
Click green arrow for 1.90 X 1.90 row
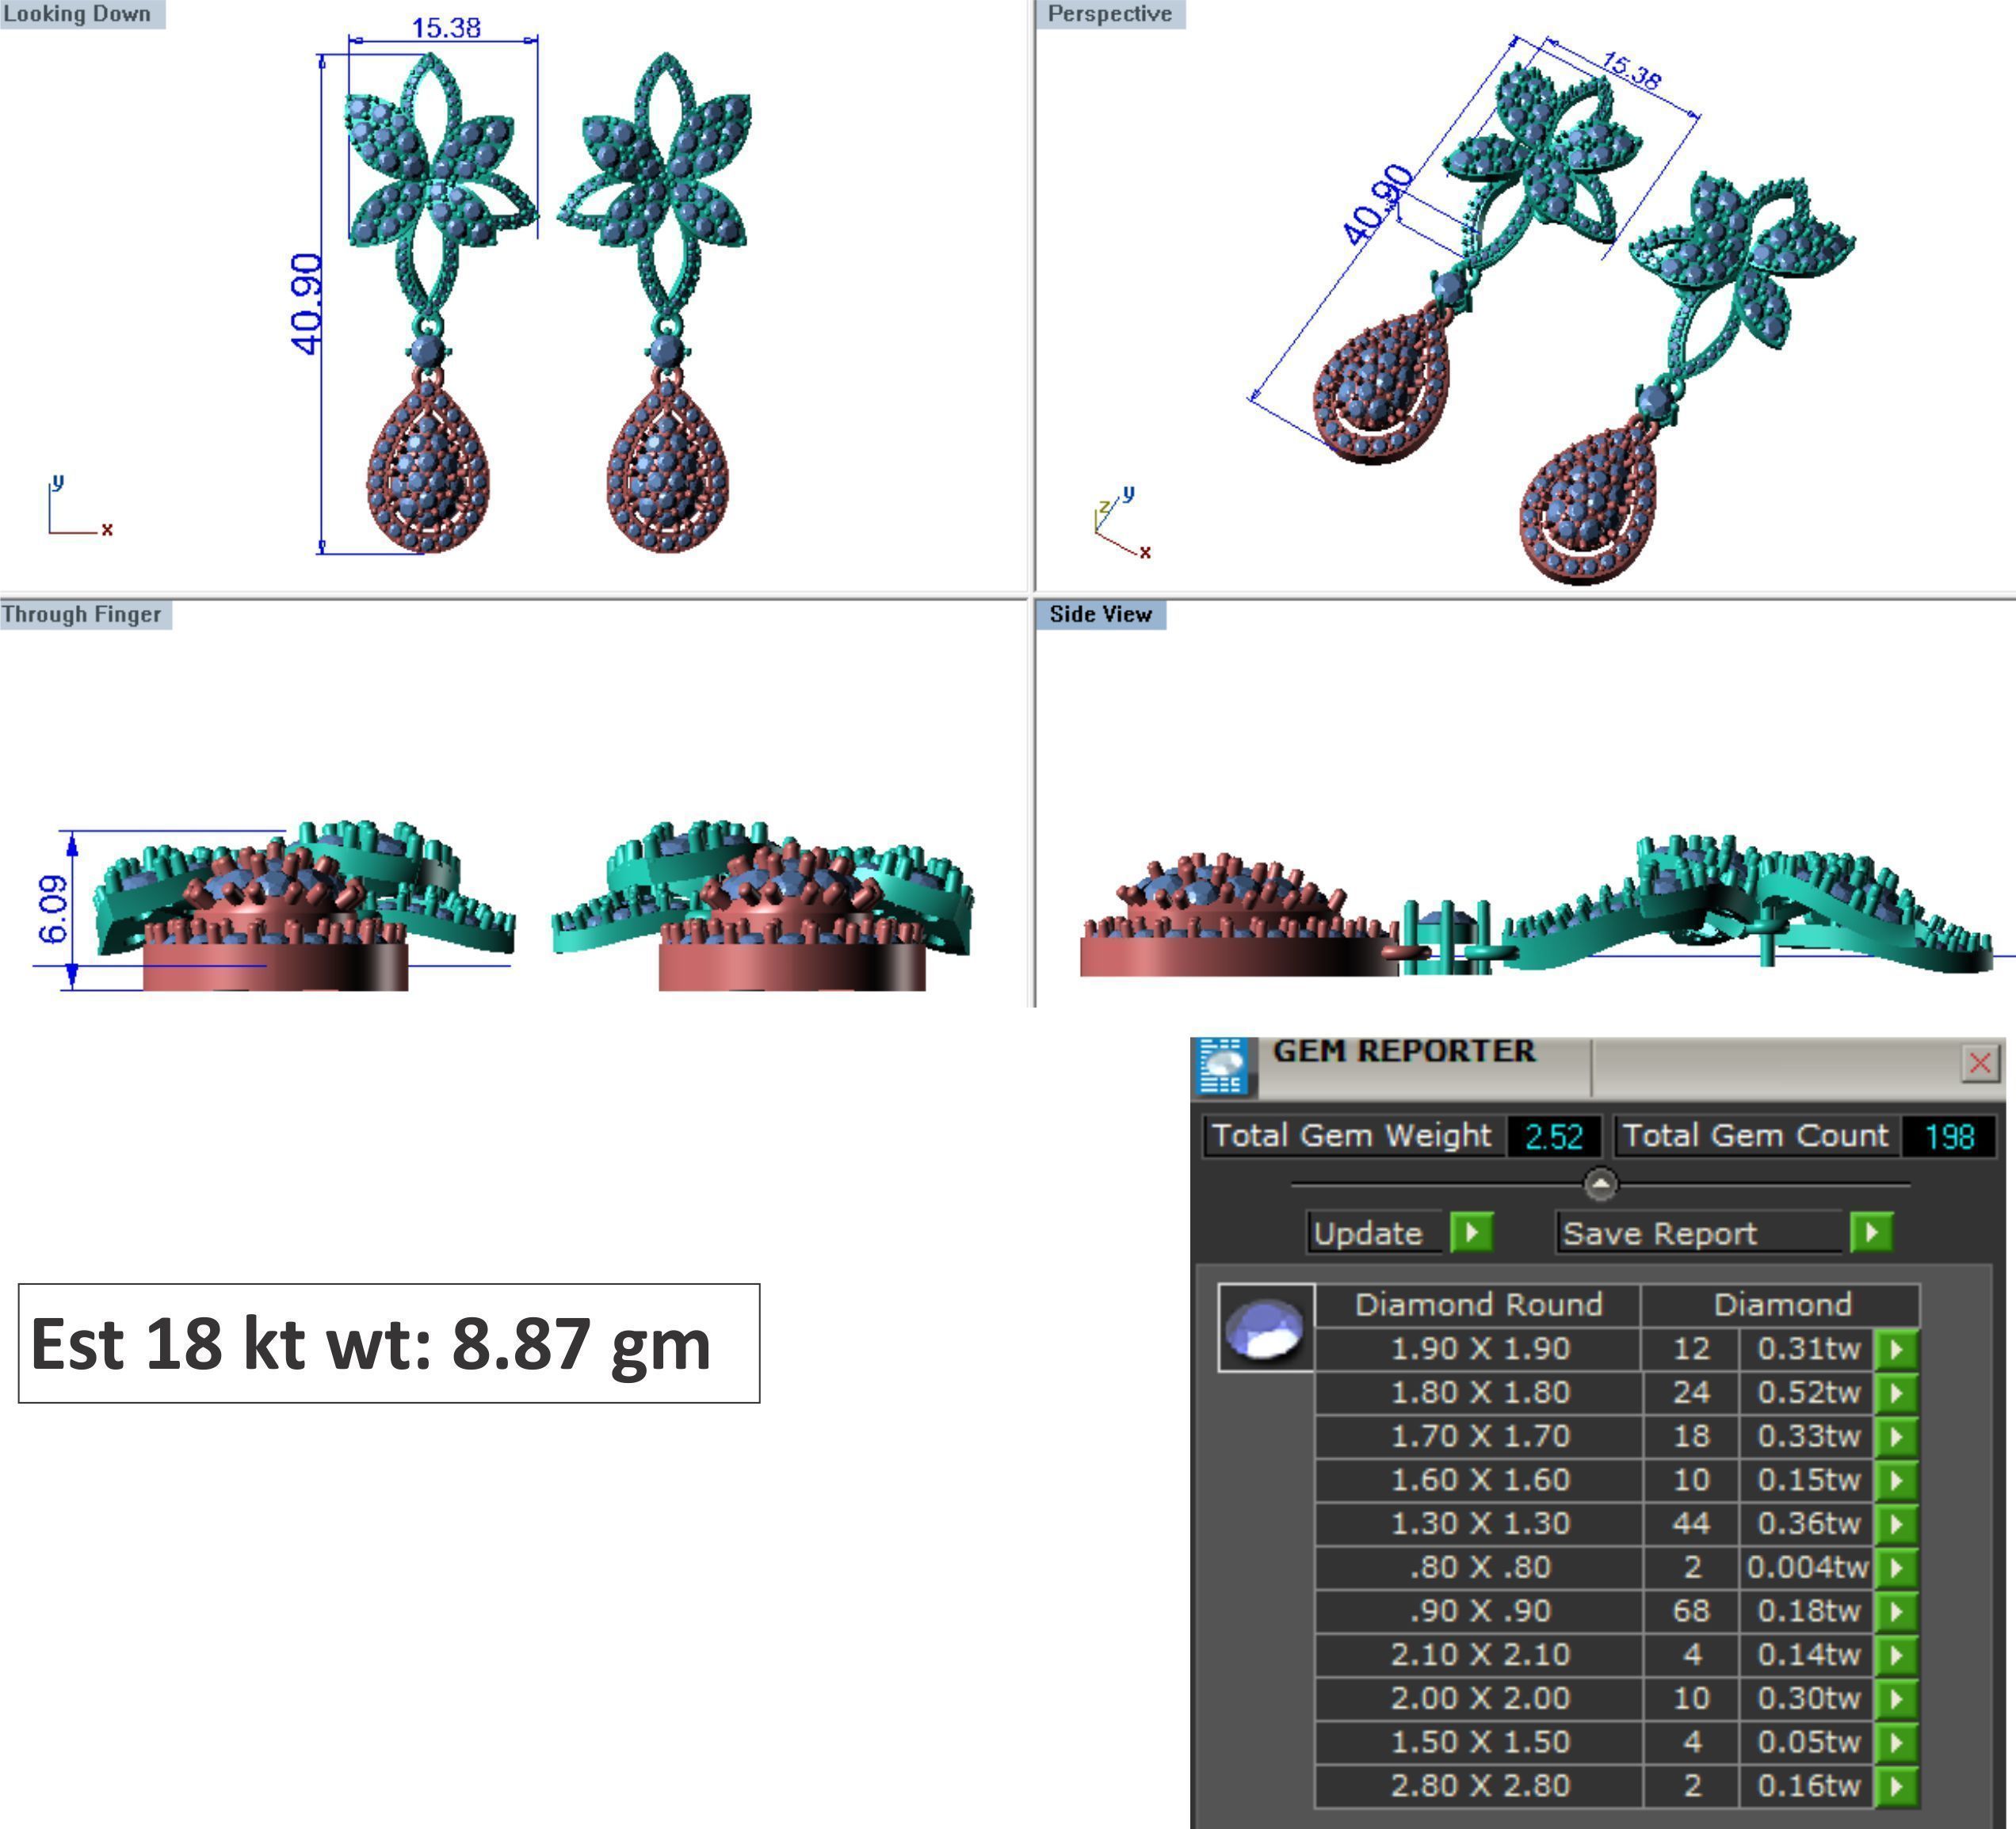point(1896,1349)
